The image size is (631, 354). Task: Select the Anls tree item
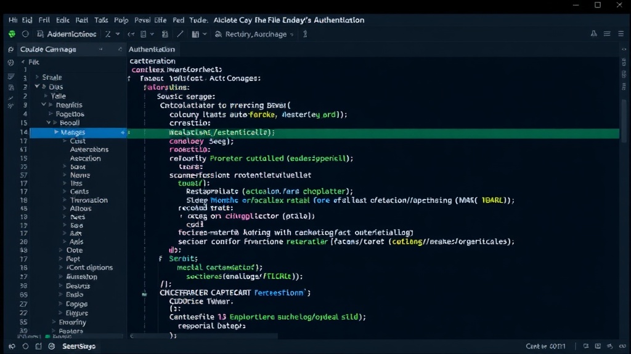tap(76, 242)
